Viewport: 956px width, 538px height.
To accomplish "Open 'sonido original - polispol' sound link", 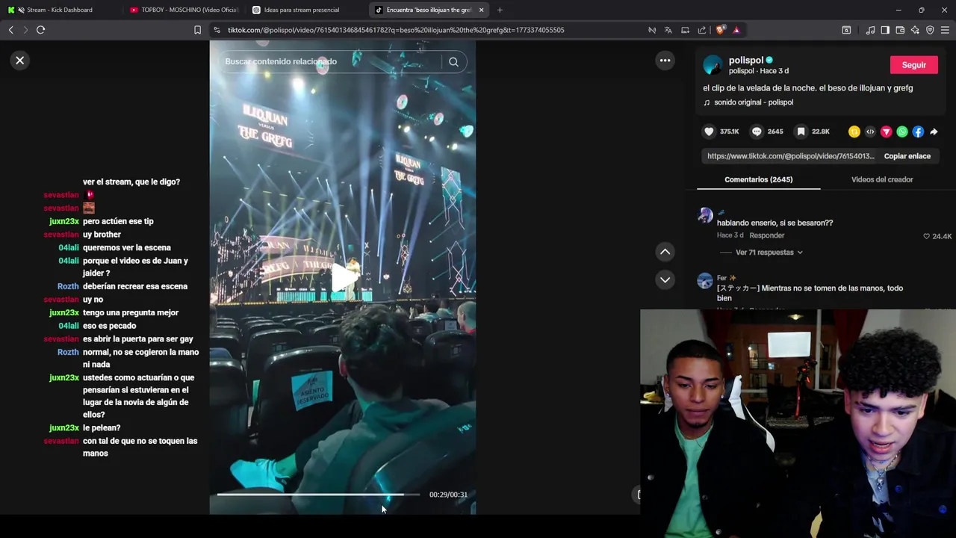I will point(754,102).
